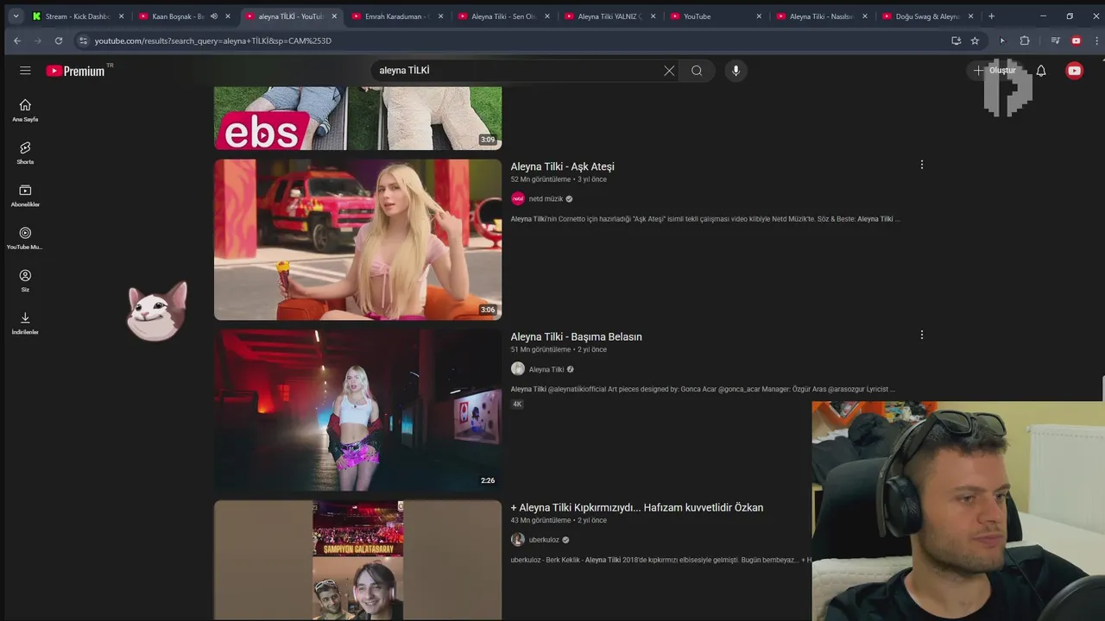Mute audio on Kaan Boşnak tab
The height and width of the screenshot is (621, 1105).
(x=213, y=16)
